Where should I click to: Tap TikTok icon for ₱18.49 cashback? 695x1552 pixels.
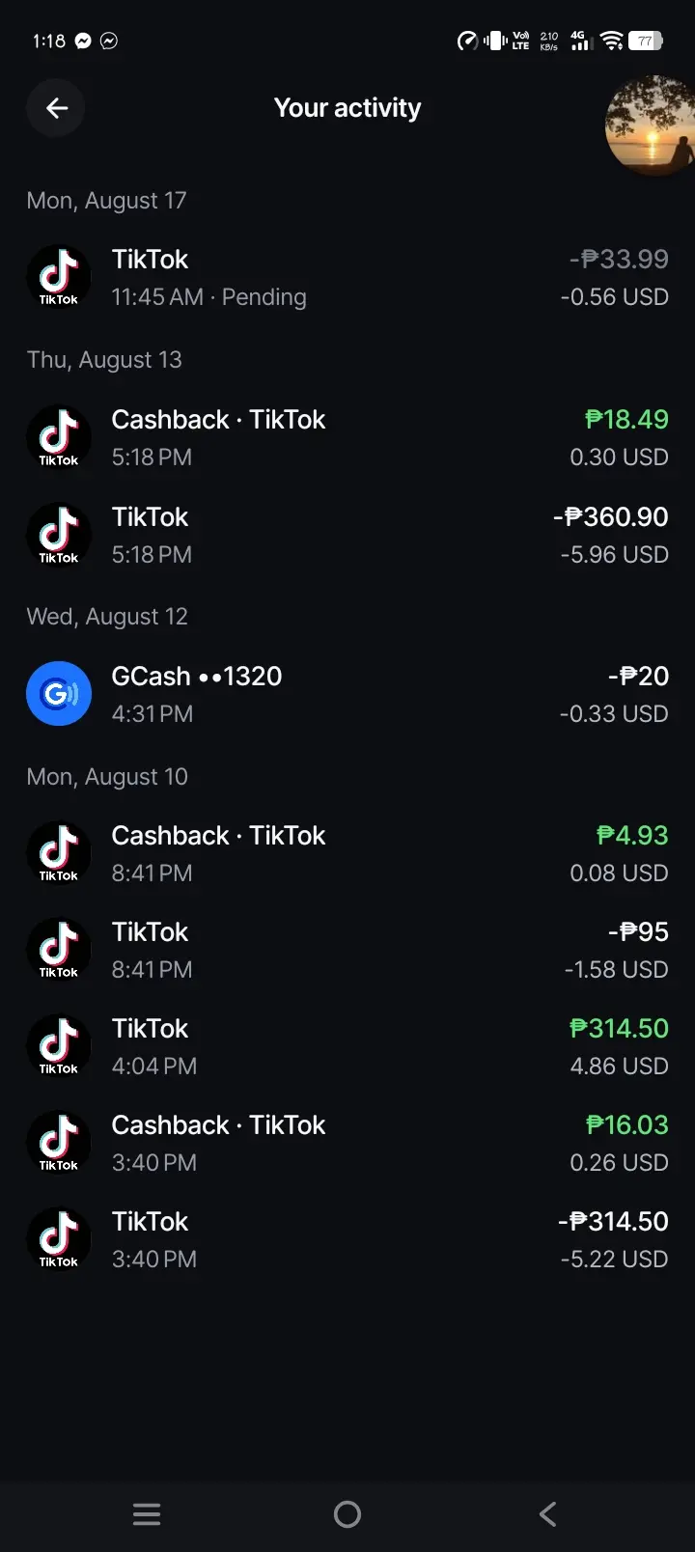[59, 437]
